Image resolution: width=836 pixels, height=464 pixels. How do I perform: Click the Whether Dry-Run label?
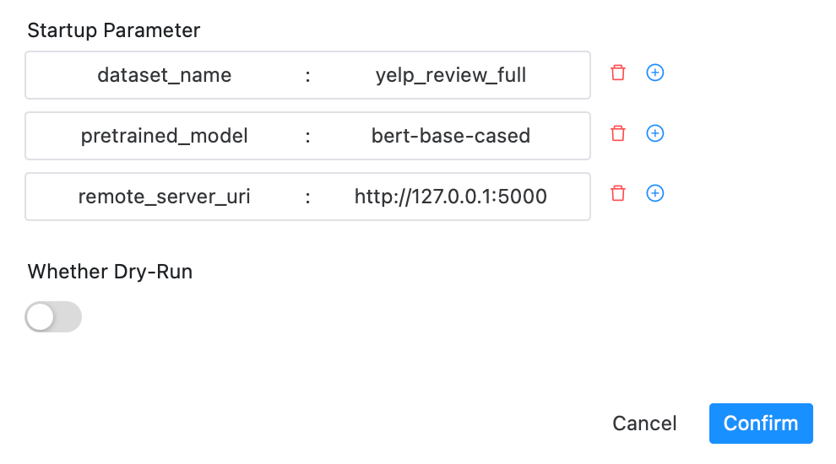pyautogui.click(x=110, y=272)
